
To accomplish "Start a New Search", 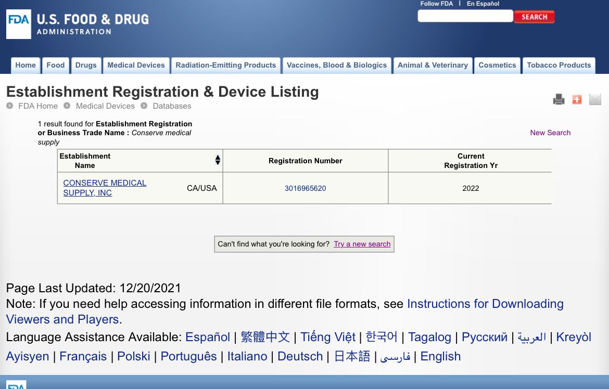I will tap(550, 133).
